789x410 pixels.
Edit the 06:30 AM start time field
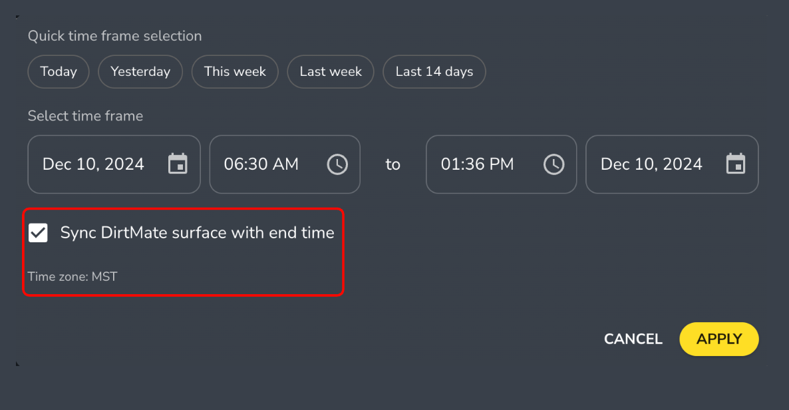pyautogui.click(x=261, y=164)
